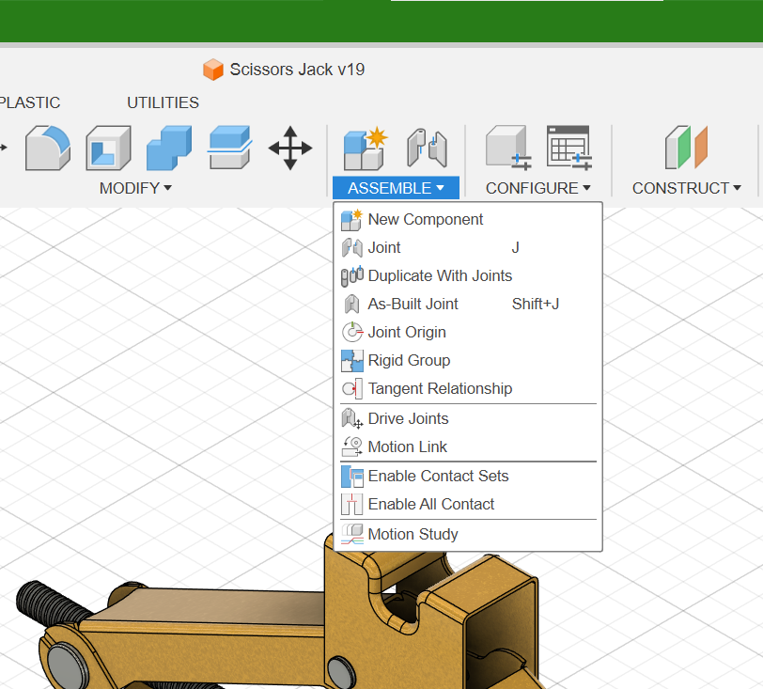Image resolution: width=763 pixels, height=689 pixels.
Task: Select the PLASTIC tab
Action: click(29, 102)
